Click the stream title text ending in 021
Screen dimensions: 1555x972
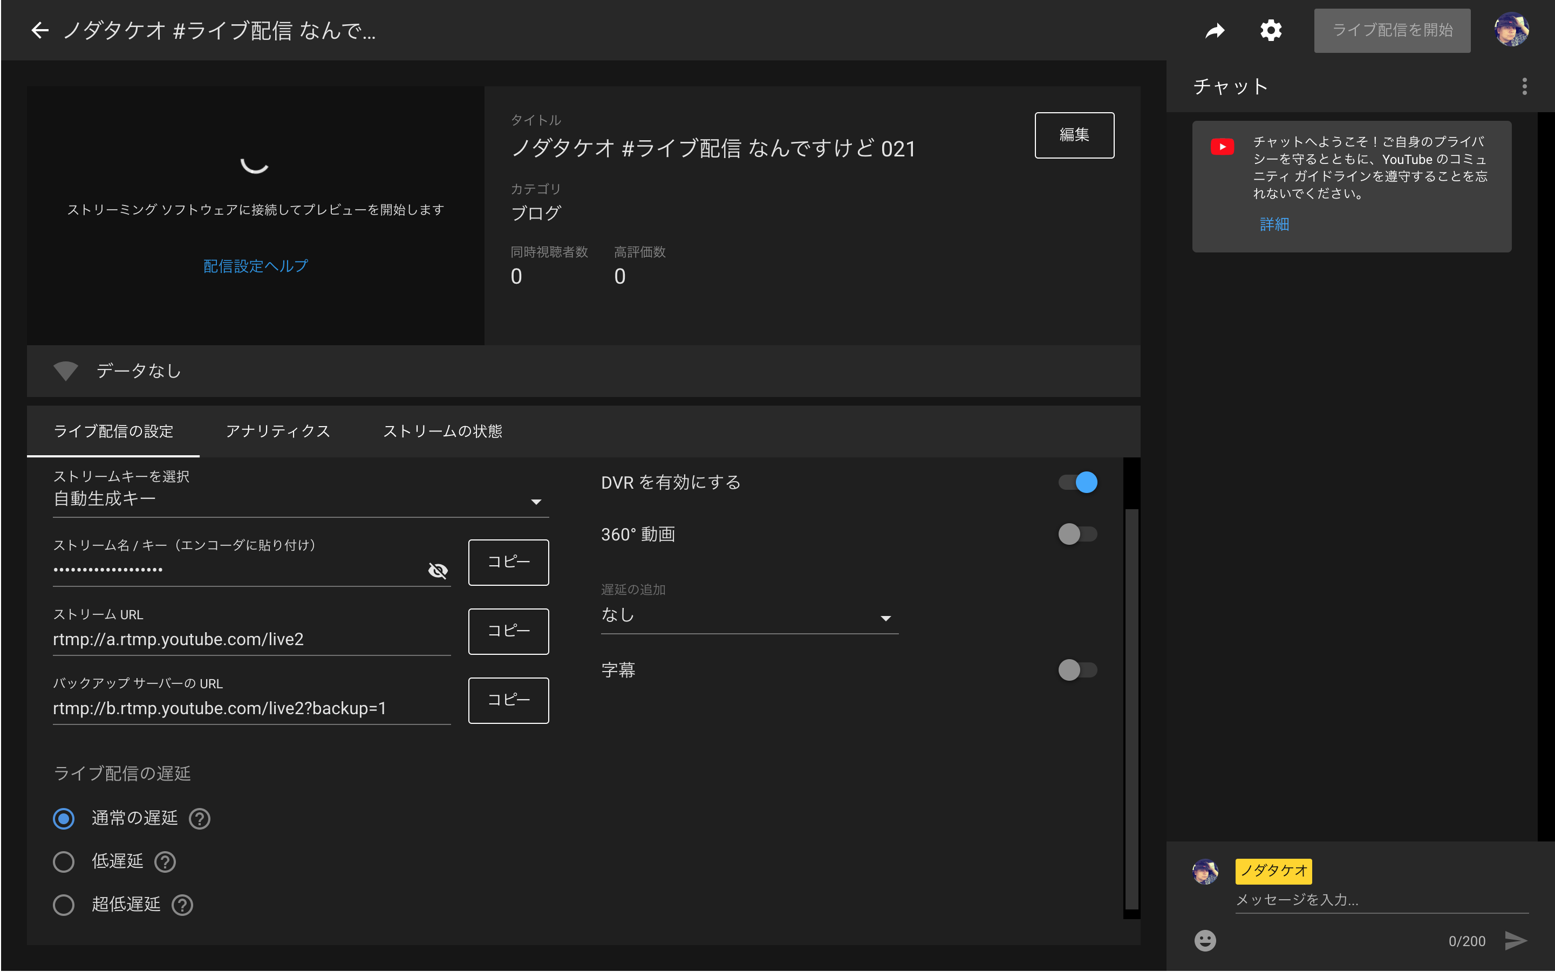713,148
